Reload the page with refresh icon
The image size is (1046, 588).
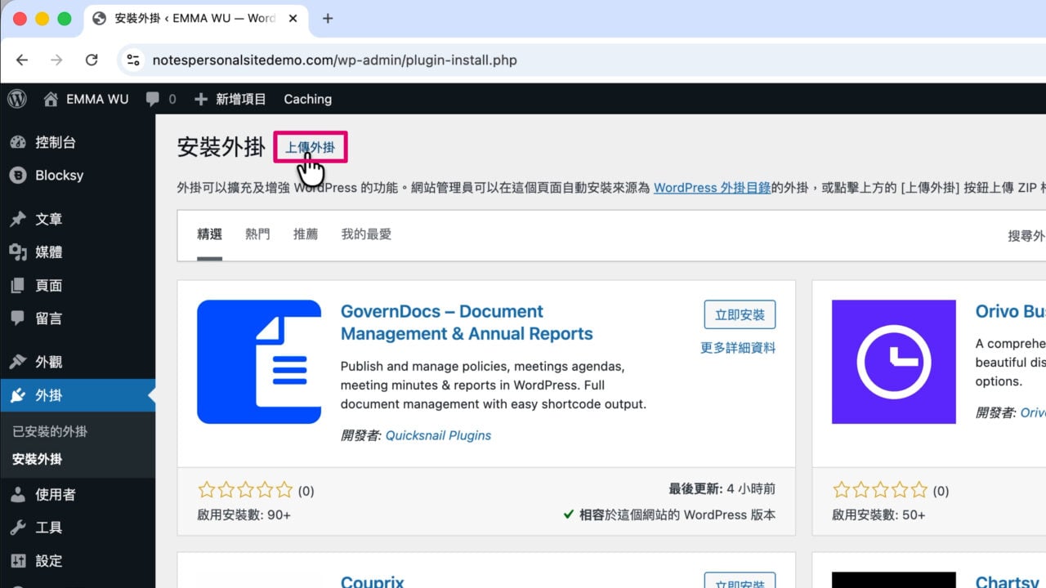click(92, 60)
